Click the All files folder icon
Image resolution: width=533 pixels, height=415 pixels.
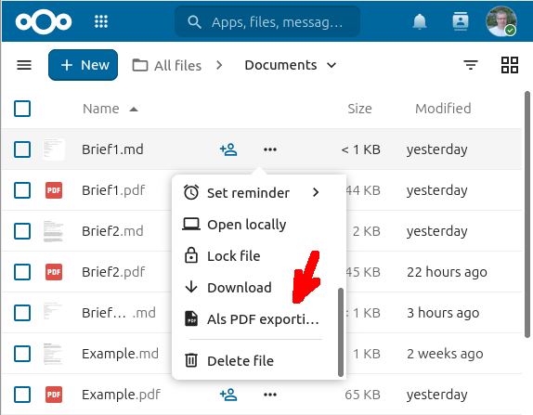pos(140,65)
